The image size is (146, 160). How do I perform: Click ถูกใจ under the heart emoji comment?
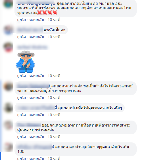(x=22, y=20)
